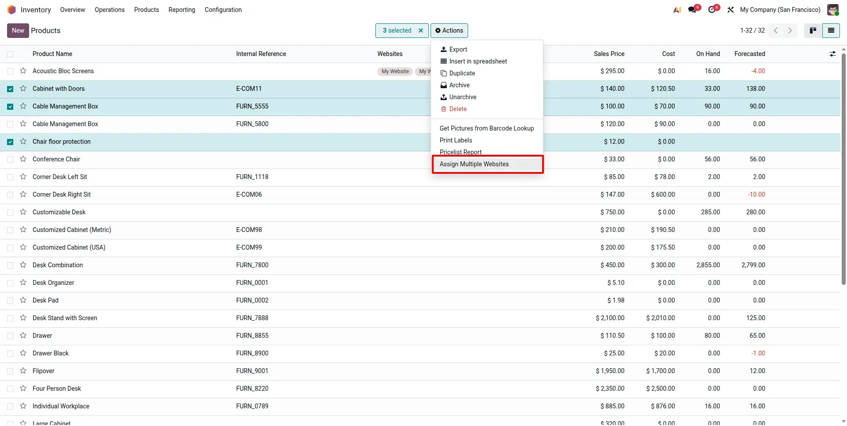Star the Flipover product
This screenshot has height=426, width=847.
click(23, 371)
